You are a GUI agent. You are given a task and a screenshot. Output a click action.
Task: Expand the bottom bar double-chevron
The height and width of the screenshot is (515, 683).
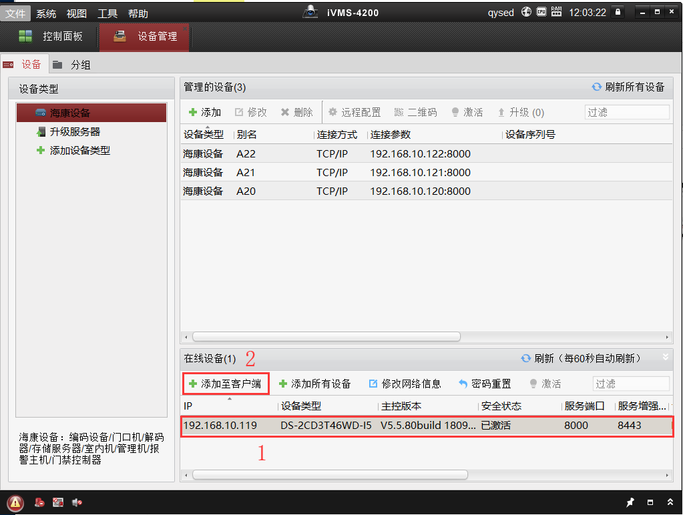670,502
